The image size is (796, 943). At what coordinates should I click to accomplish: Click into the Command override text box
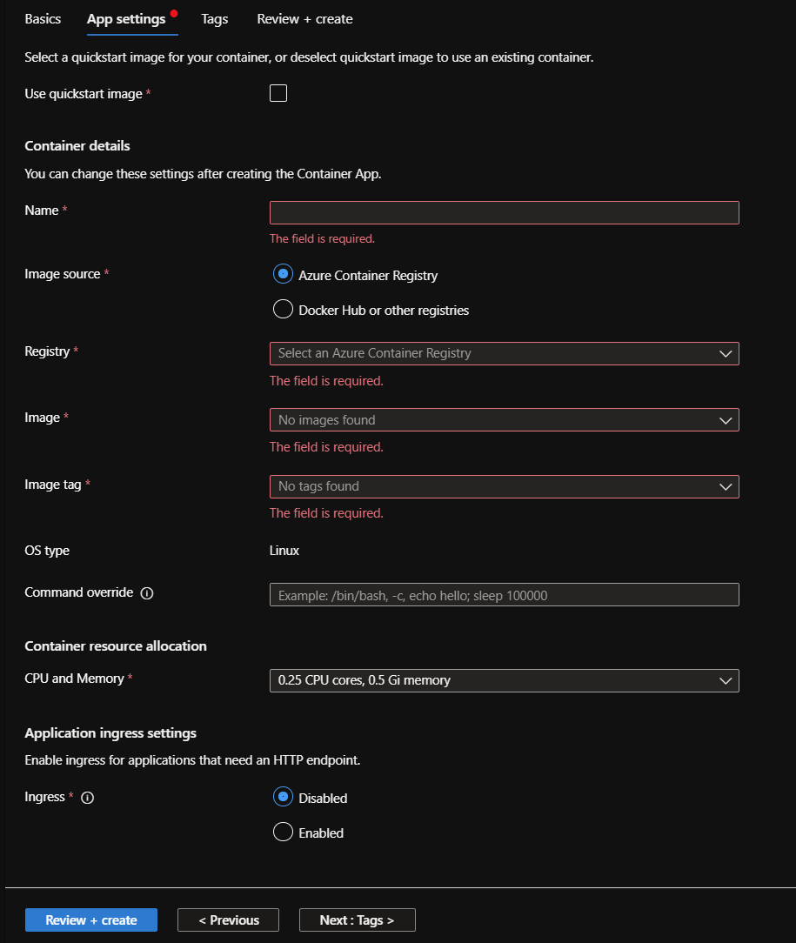pos(504,595)
